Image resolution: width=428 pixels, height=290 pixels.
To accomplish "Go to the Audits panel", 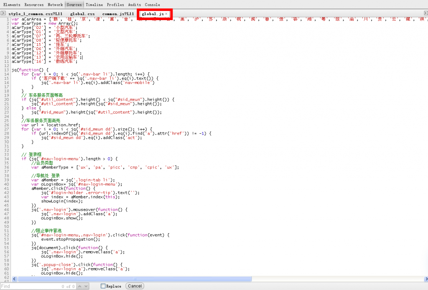I will click(135, 5).
